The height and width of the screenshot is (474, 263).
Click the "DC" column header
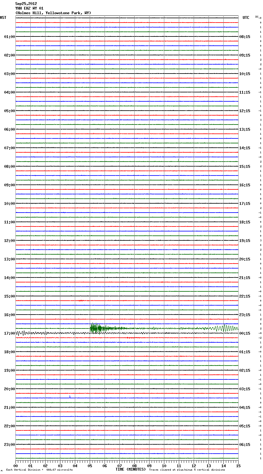click(257, 17)
